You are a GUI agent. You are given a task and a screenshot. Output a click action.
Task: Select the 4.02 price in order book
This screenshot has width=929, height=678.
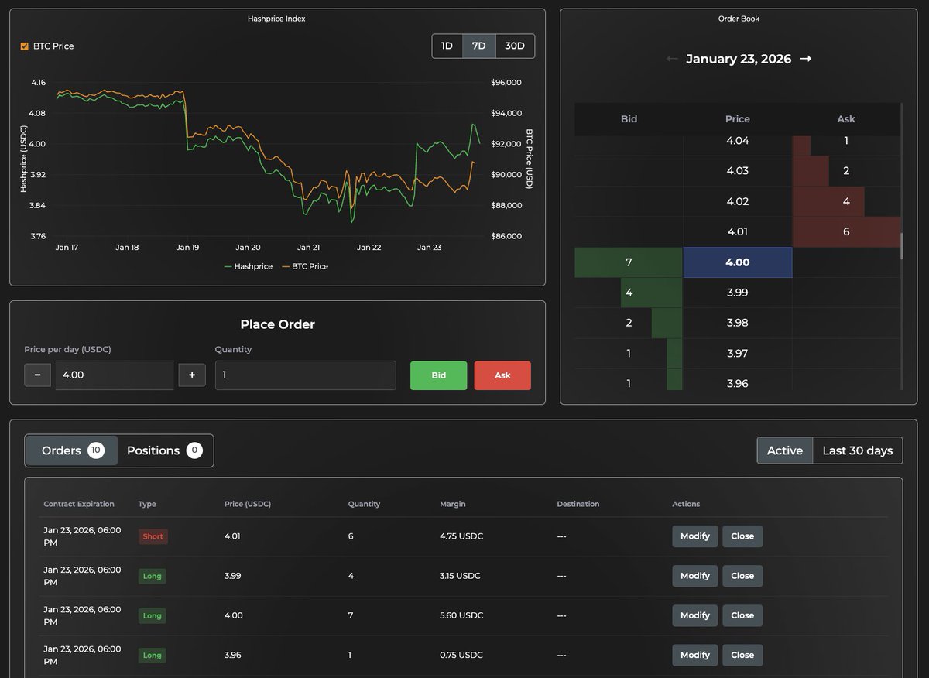(x=738, y=201)
